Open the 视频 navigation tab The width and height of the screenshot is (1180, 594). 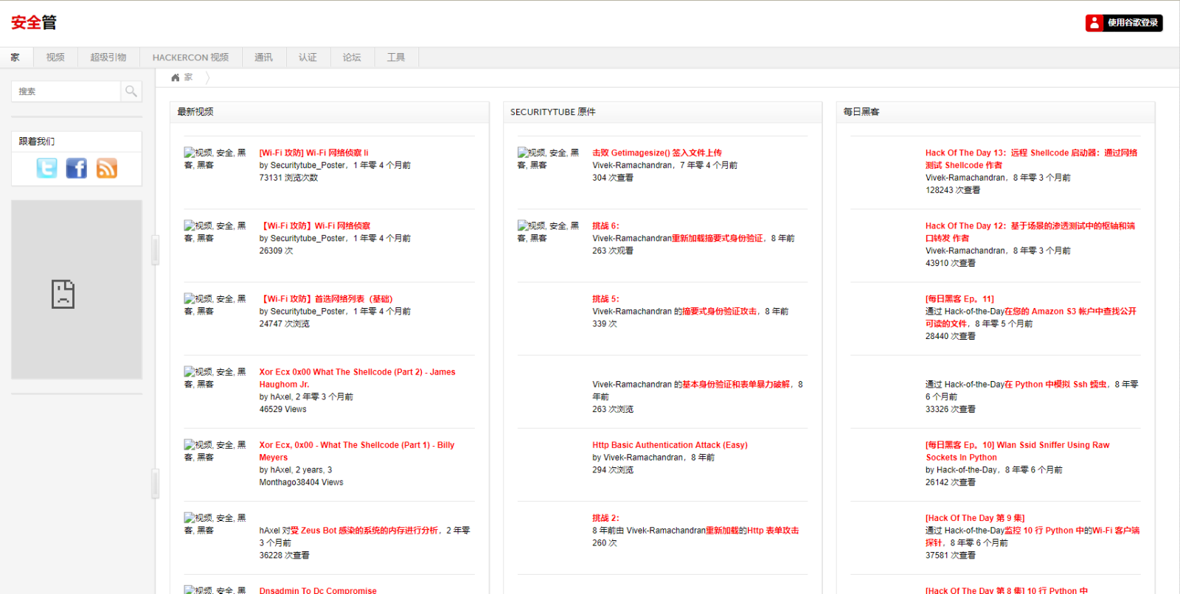pyautogui.click(x=55, y=57)
